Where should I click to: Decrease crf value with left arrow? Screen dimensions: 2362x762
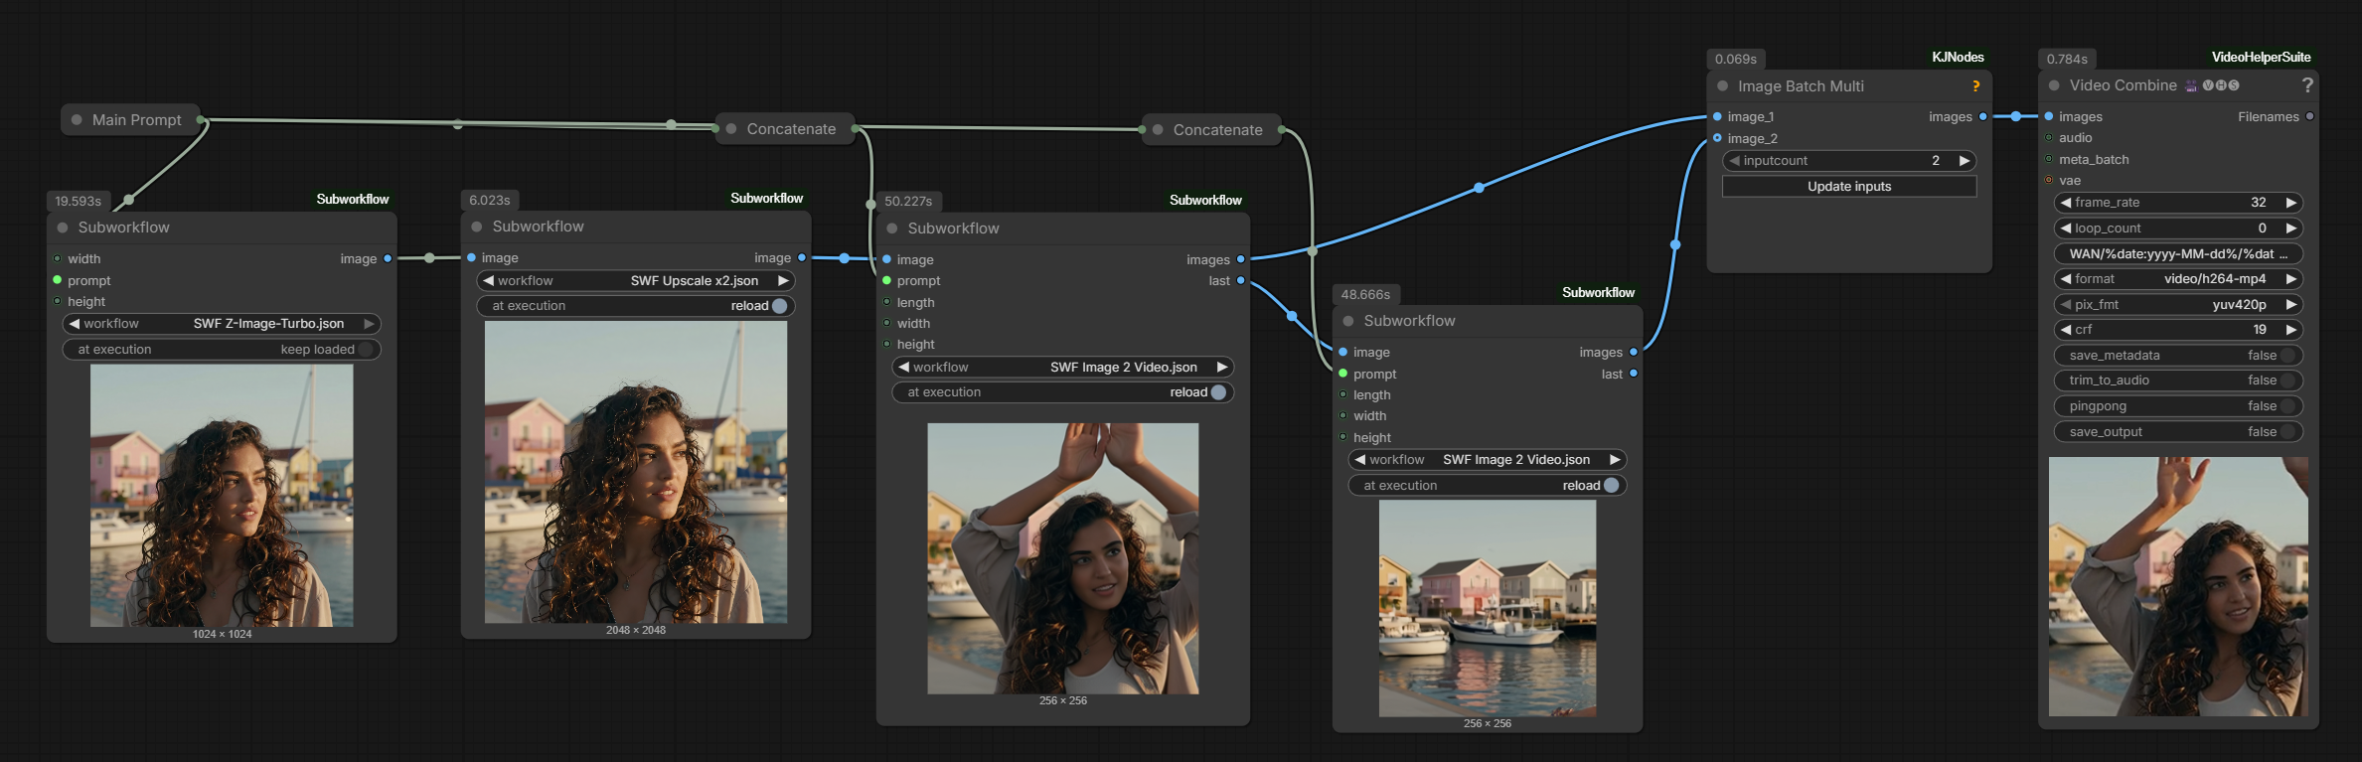click(x=2066, y=330)
